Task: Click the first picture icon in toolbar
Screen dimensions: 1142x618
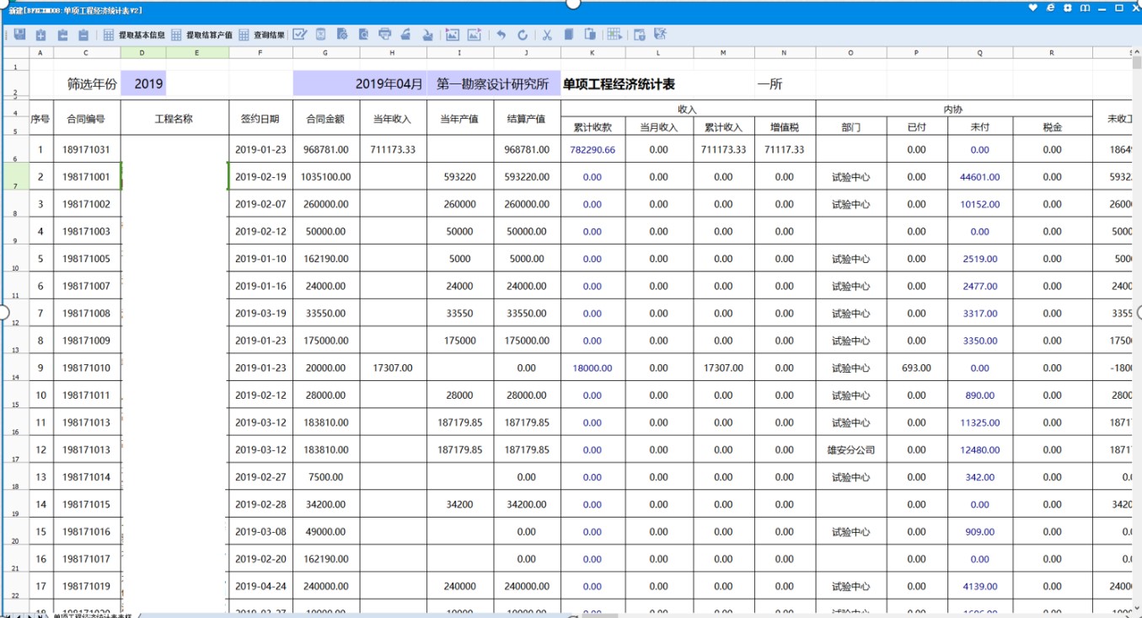Action: coord(453,35)
